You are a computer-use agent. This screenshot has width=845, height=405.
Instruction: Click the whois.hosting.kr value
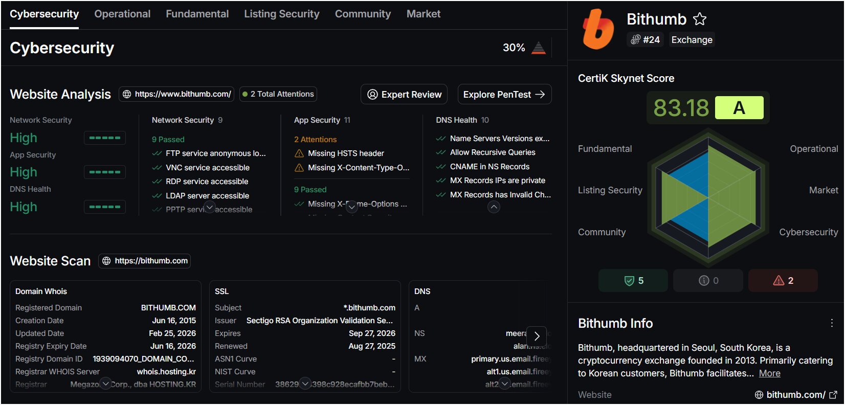(x=166, y=372)
